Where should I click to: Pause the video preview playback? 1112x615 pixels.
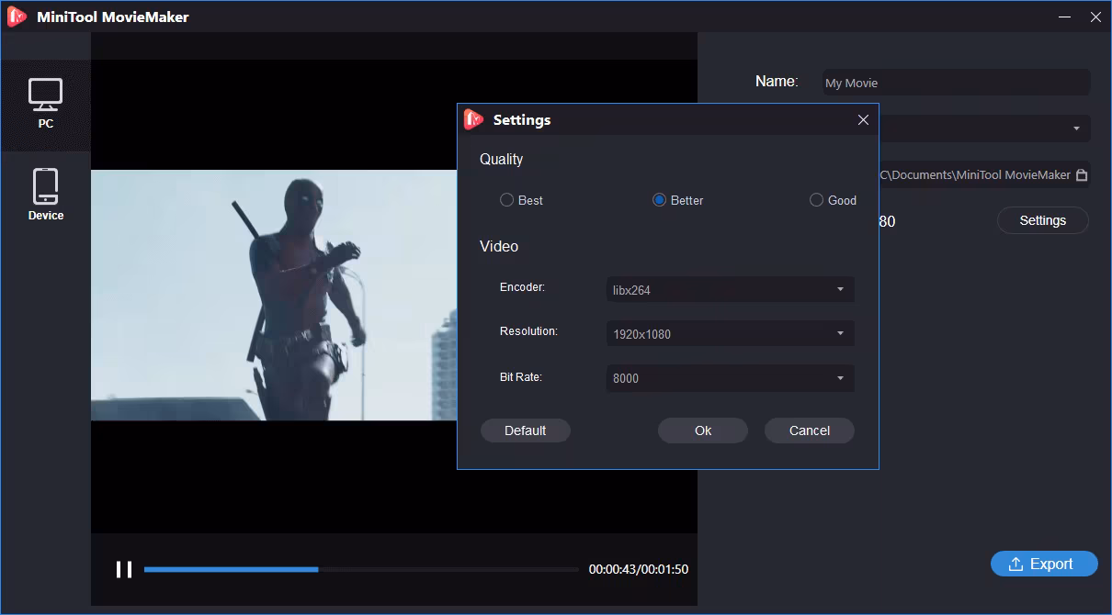(x=124, y=569)
